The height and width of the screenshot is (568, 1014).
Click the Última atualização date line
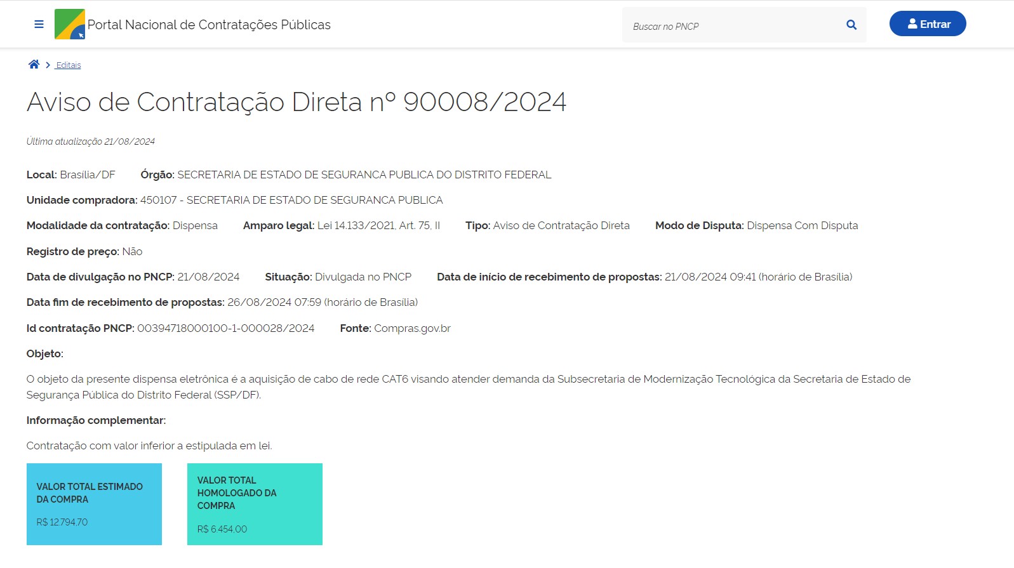coord(90,142)
